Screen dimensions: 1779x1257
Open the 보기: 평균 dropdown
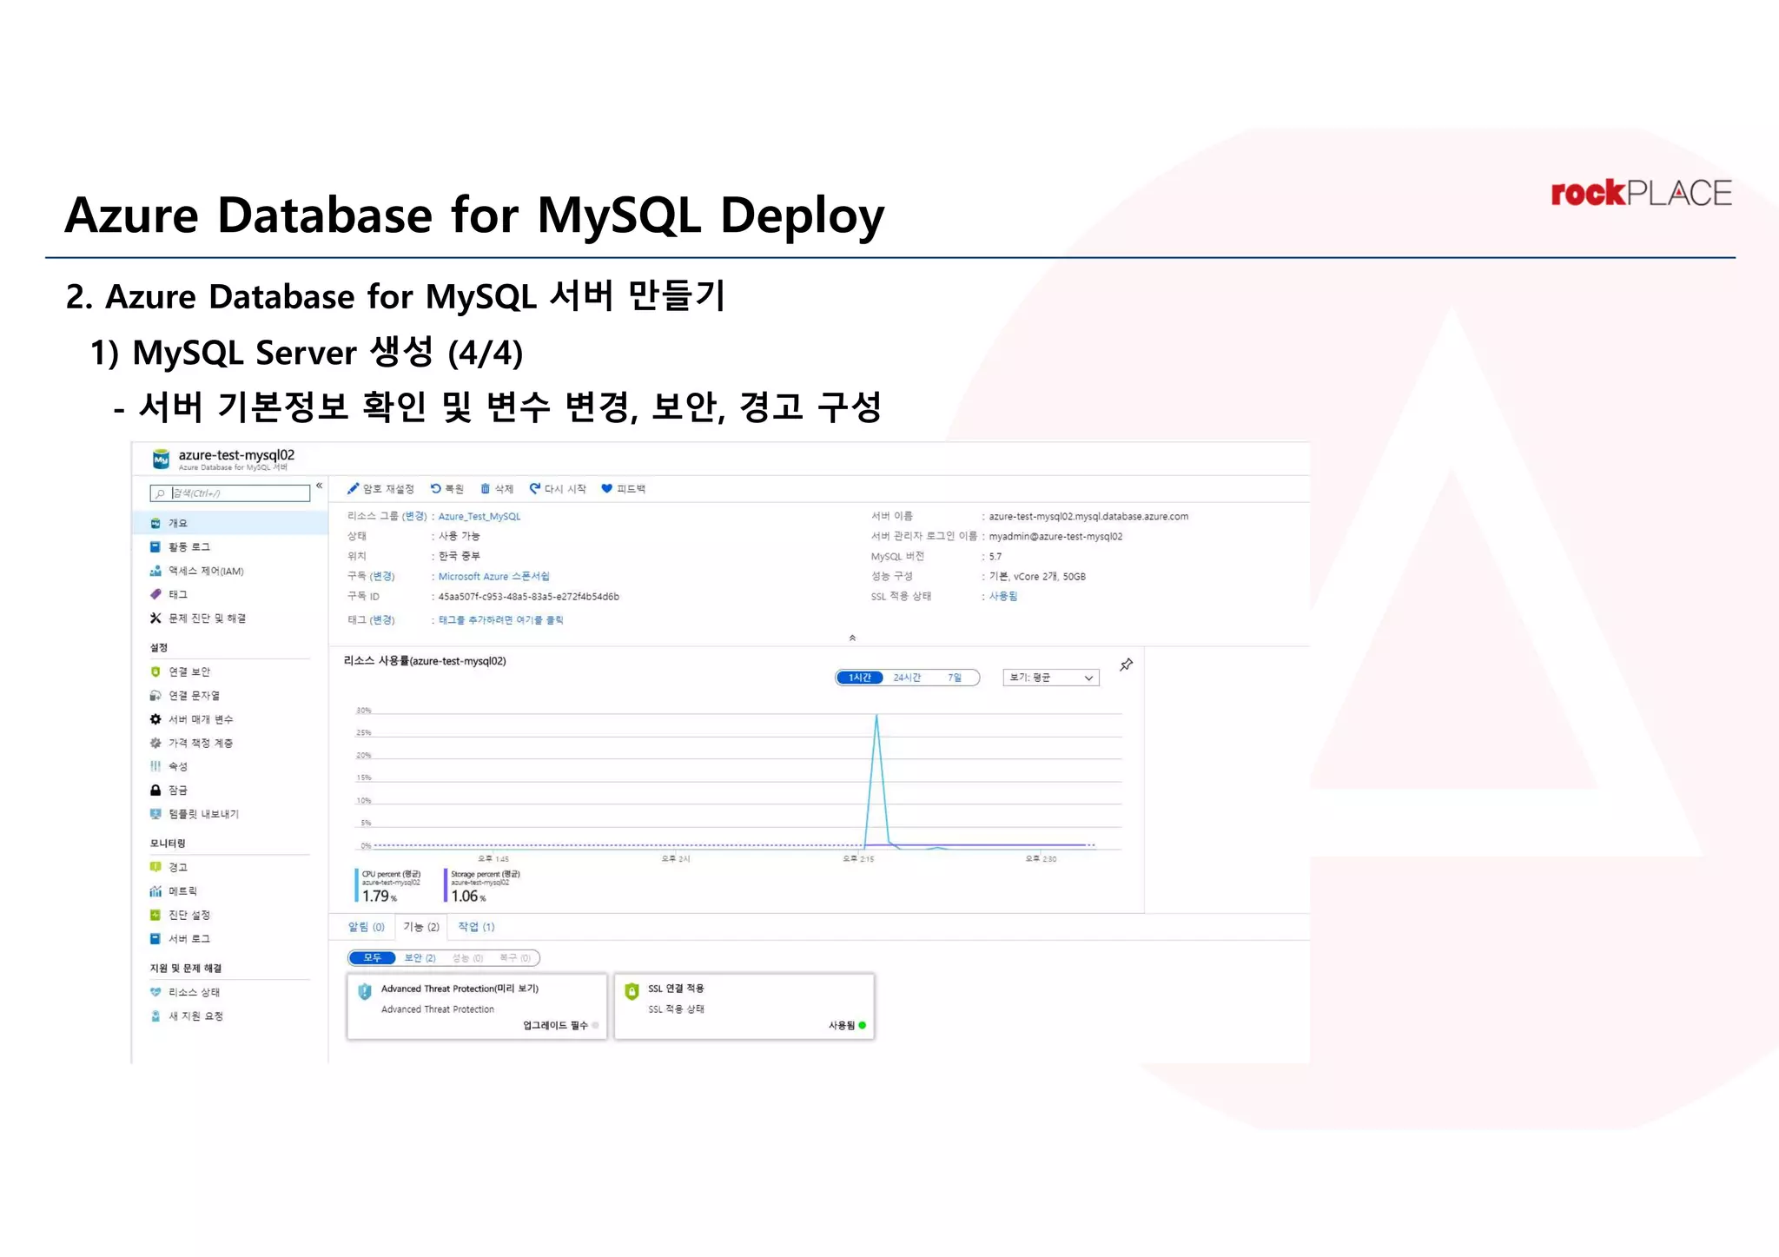tap(1051, 678)
